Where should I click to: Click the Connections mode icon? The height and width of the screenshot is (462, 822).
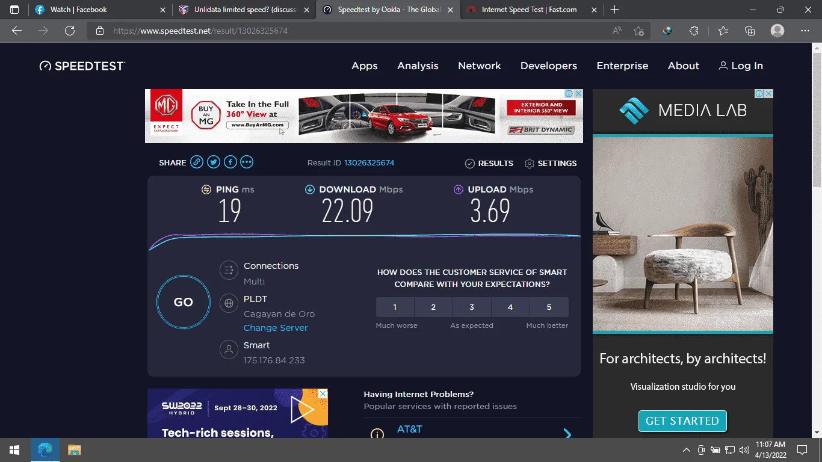[229, 271]
